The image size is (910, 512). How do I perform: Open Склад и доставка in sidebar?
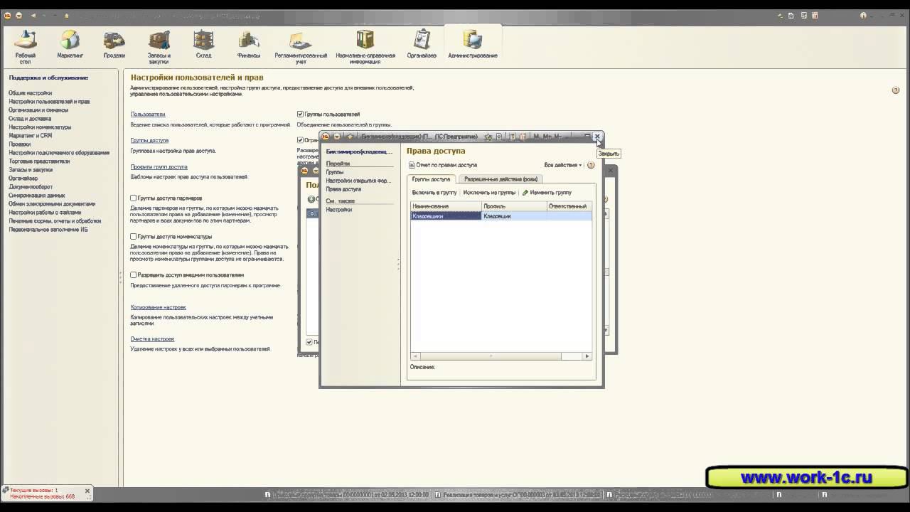point(30,119)
